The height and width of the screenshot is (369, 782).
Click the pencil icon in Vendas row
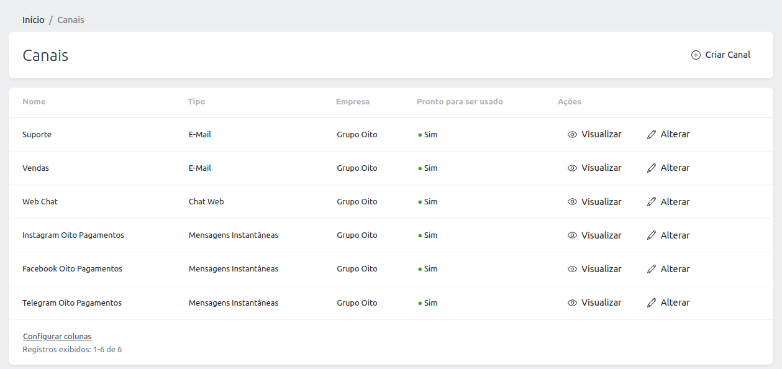[652, 168]
